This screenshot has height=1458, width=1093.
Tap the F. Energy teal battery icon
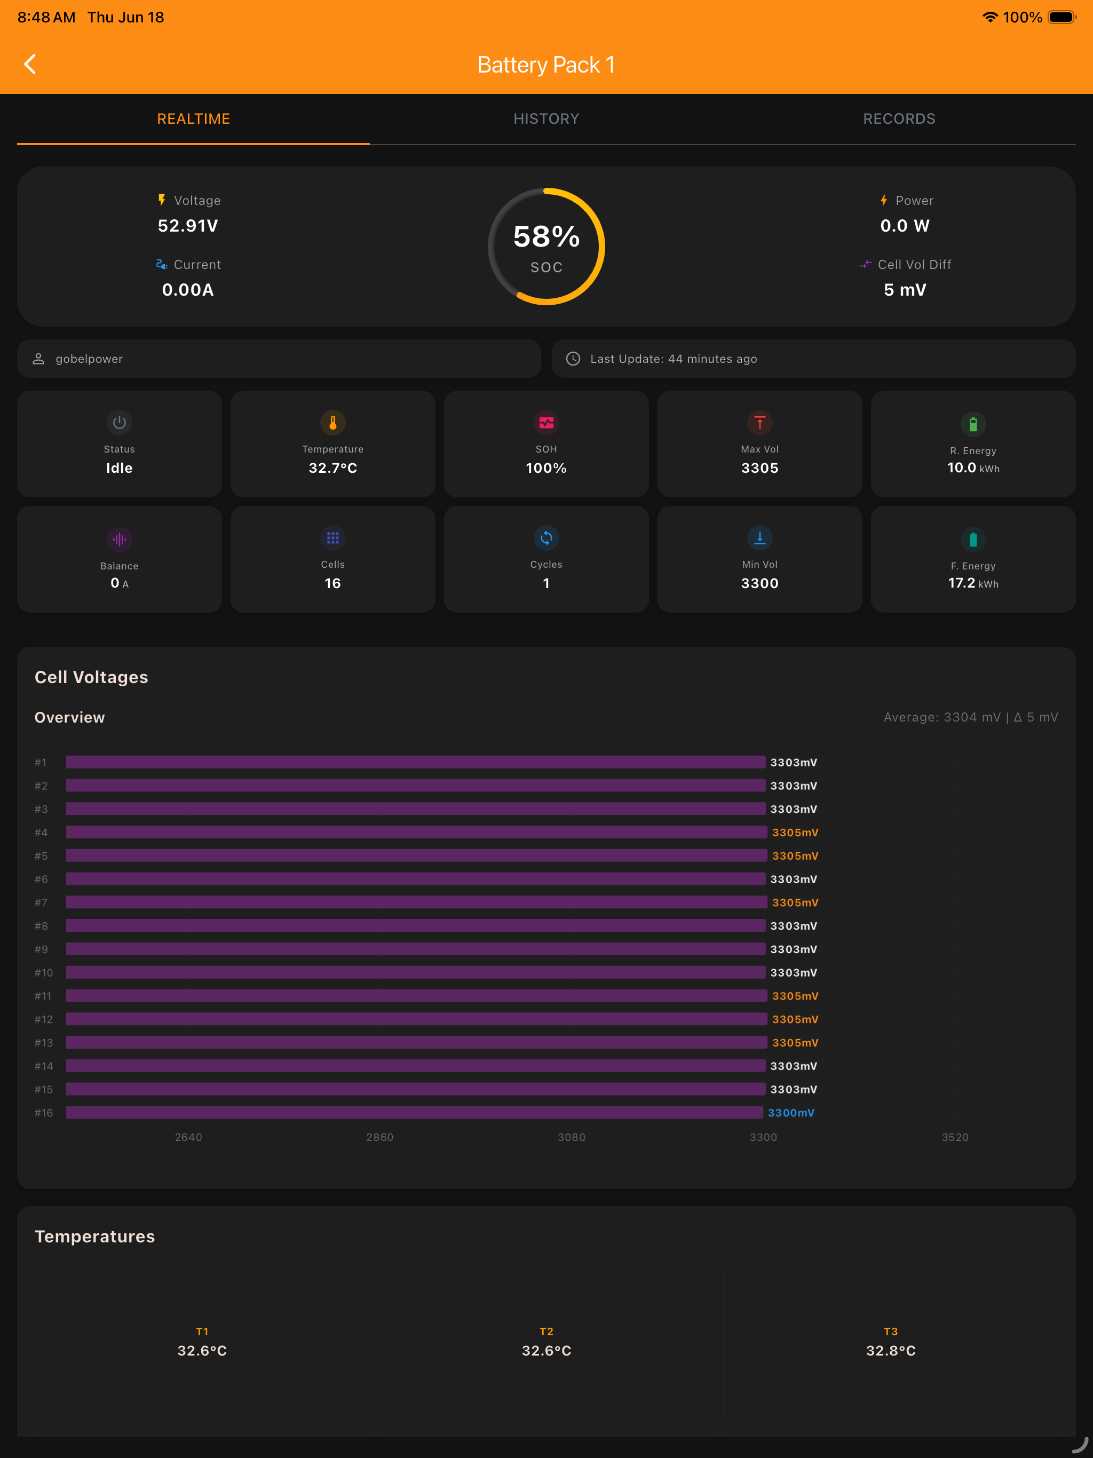click(x=973, y=539)
